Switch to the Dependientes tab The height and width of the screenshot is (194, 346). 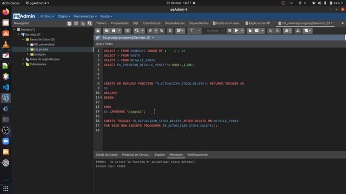click(198, 23)
